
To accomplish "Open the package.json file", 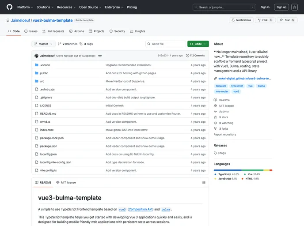I will (x=49, y=146).
